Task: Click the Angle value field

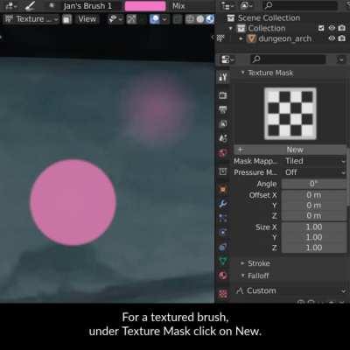Action: (314, 184)
